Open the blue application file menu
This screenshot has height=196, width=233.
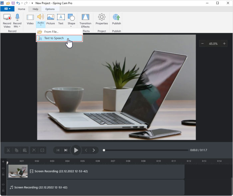click(7, 9)
